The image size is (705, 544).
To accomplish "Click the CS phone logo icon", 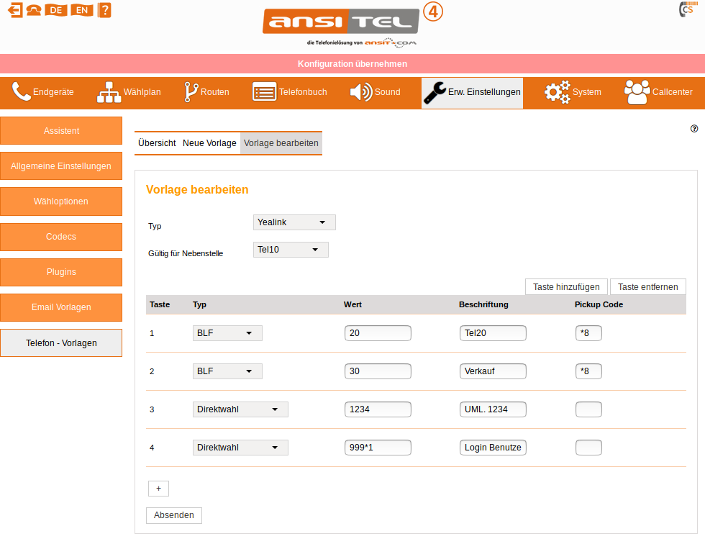I will (x=686, y=10).
